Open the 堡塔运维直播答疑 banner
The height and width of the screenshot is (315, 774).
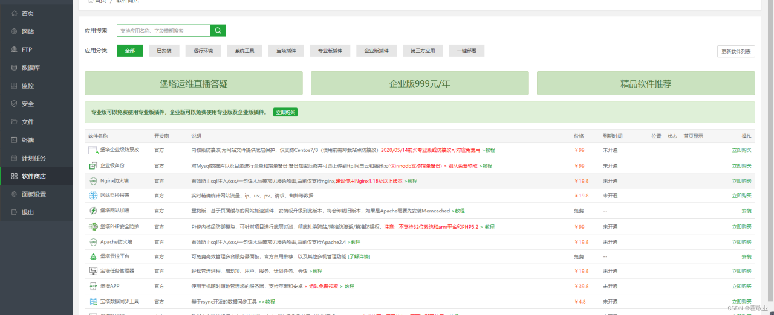click(193, 83)
